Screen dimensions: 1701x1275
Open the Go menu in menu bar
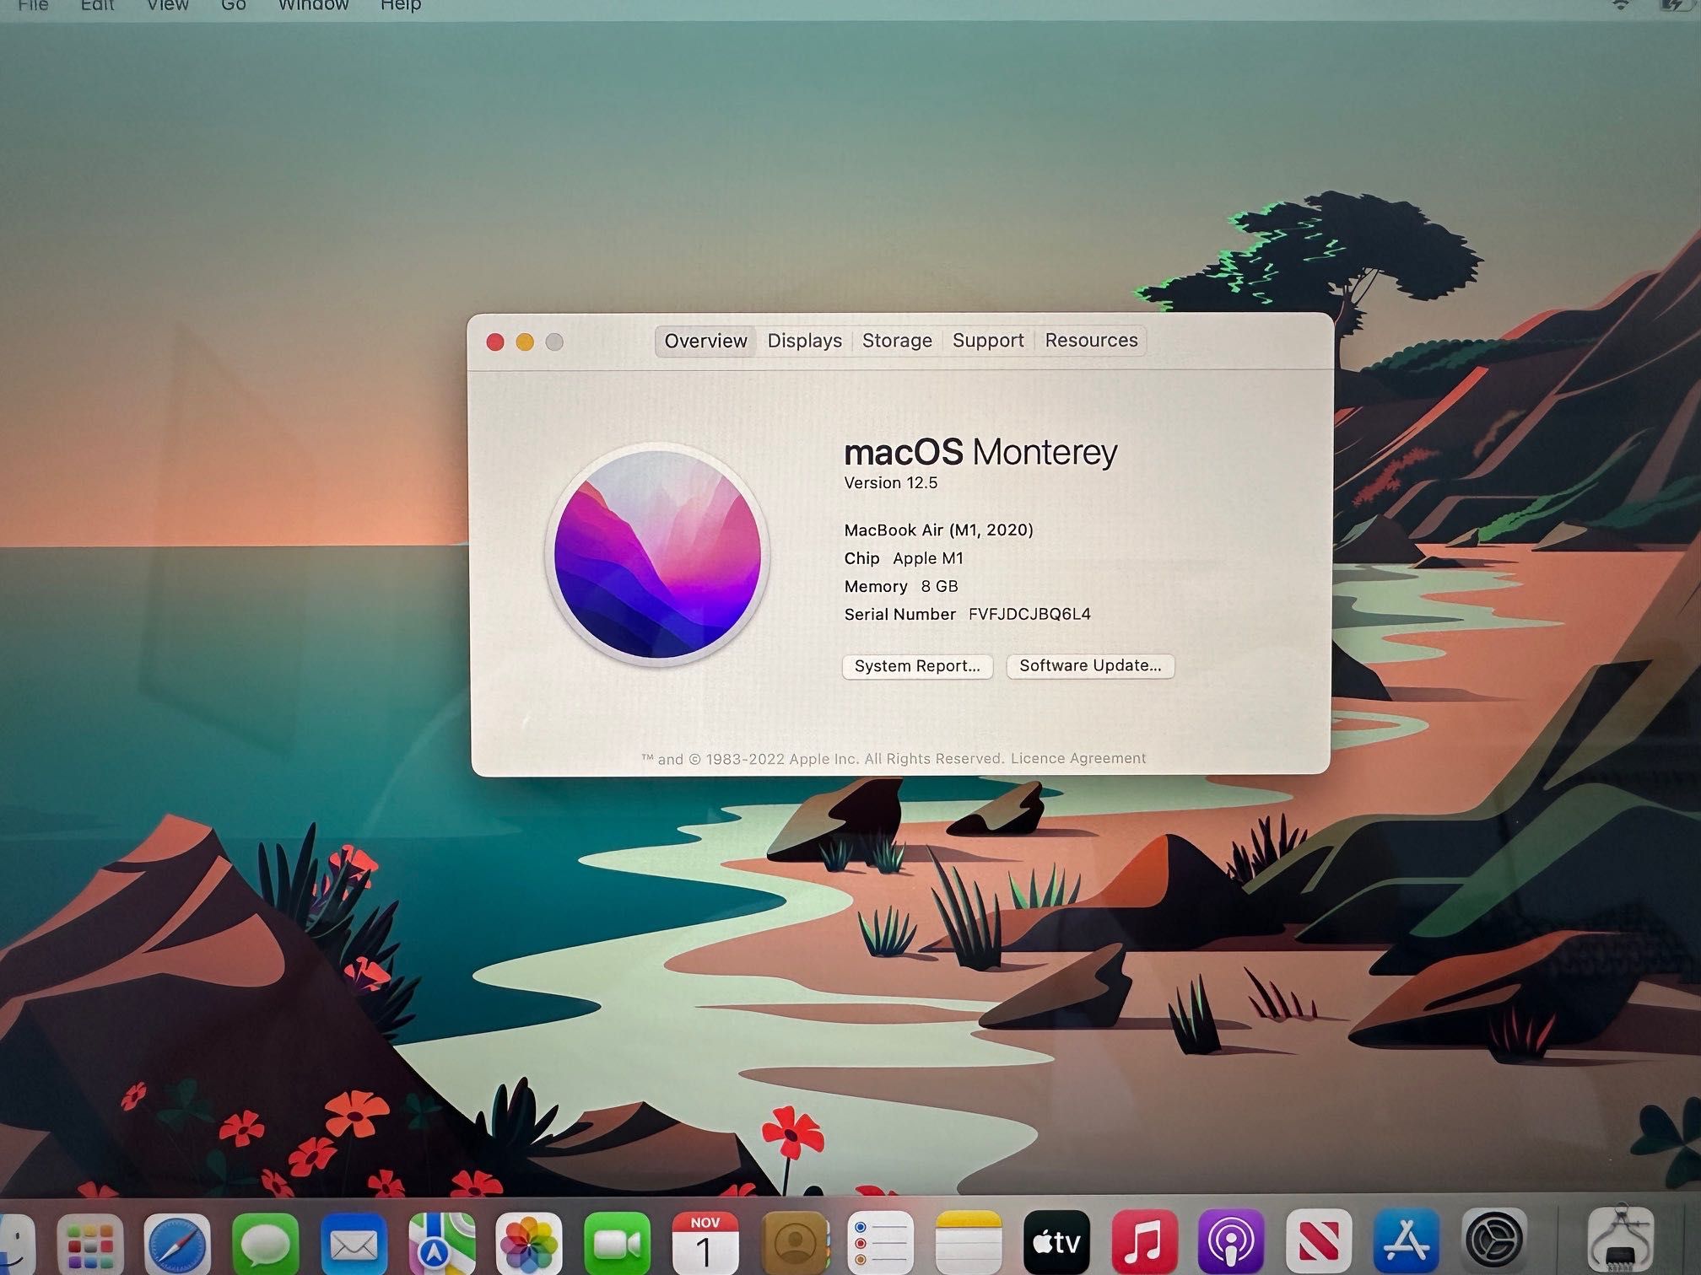tap(233, 5)
